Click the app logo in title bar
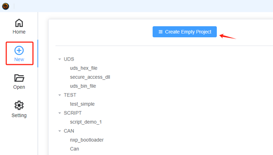The width and height of the screenshot is (273, 155). pyautogui.click(x=6, y=6)
